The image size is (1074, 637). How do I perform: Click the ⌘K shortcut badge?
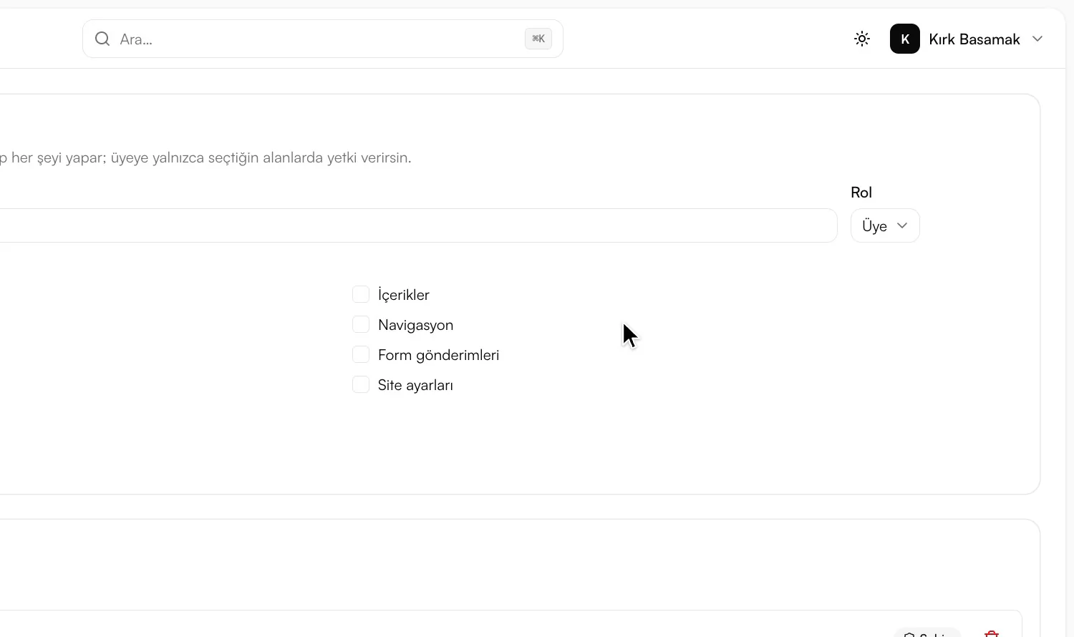pyautogui.click(x=538, y=39)
